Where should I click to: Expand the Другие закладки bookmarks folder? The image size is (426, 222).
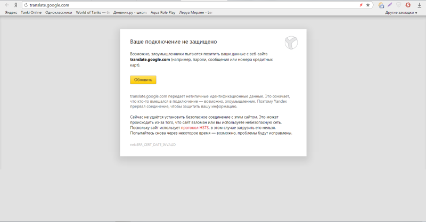(x=401, y=12)
